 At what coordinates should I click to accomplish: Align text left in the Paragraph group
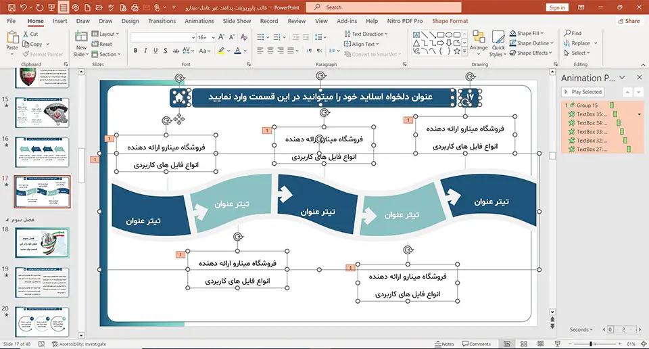(260, 51)
